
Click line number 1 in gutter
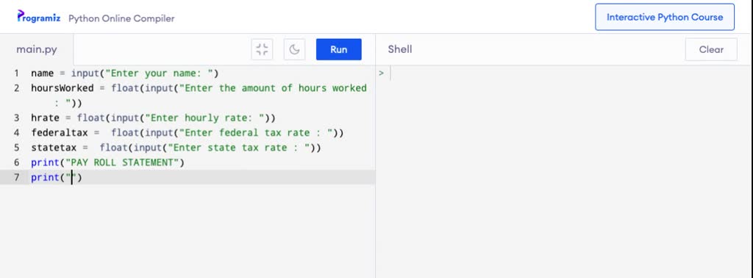16,74
